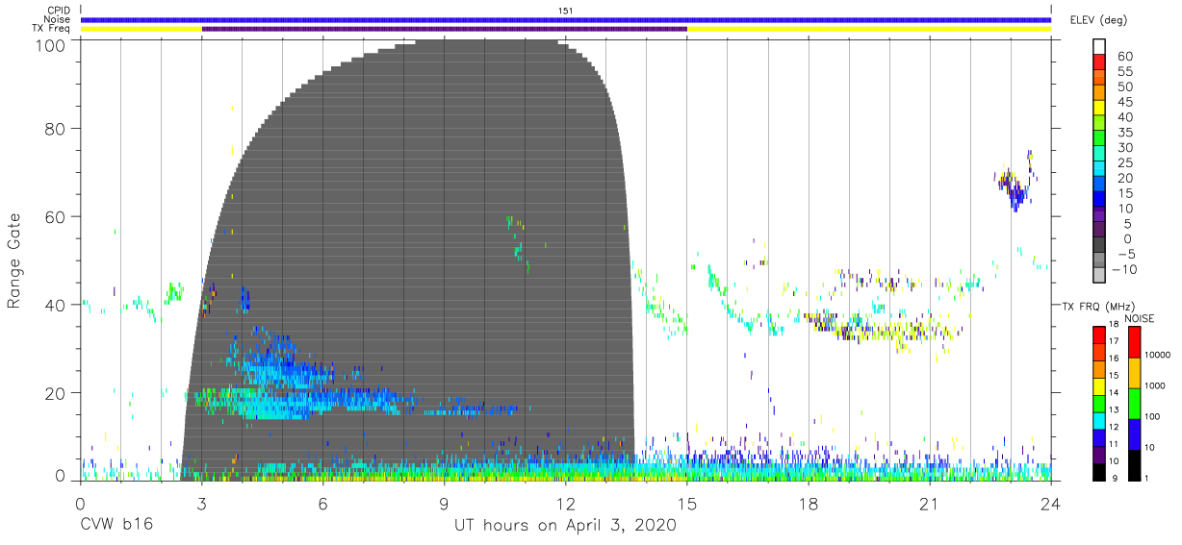Click the NOISE colorbar title
1182x545 pixels.
tap(1139, 318)
